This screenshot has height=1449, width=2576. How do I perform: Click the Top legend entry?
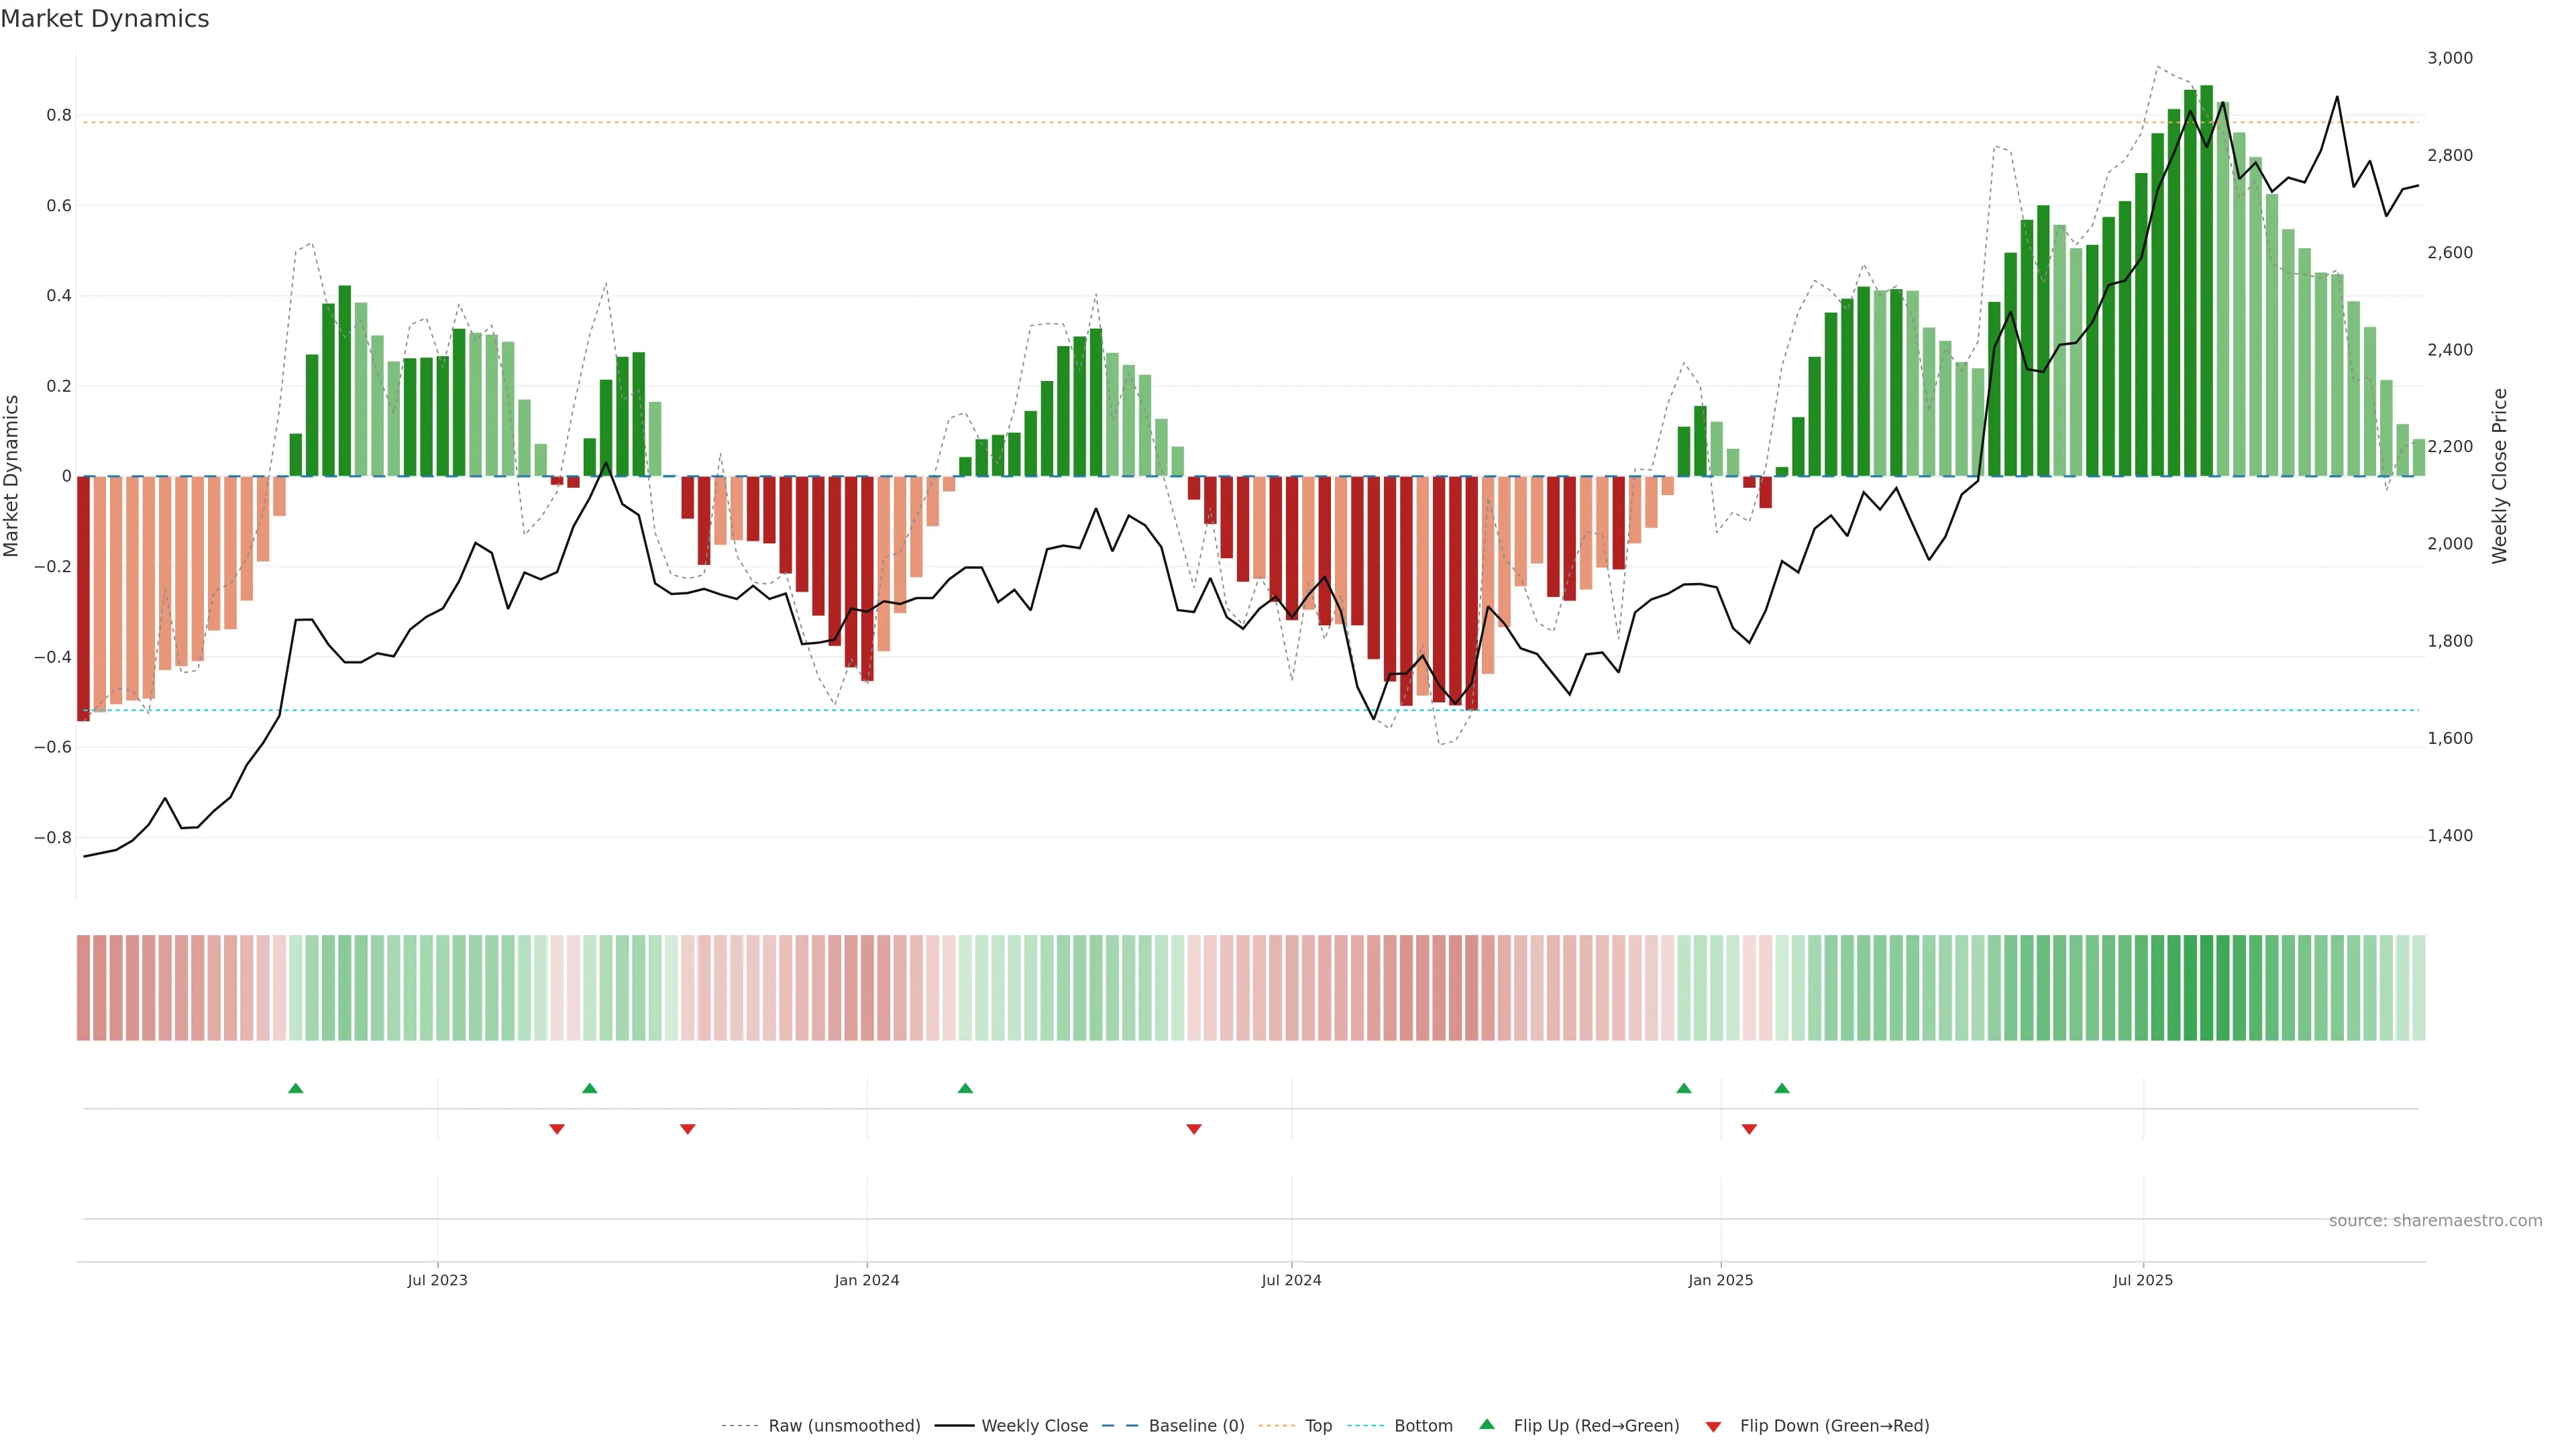1318,1426
